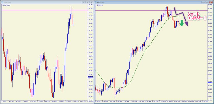Expand the EURJPY,Daily chart label triangle
This screenshot has width=214, height=104.
coord(3,5)
